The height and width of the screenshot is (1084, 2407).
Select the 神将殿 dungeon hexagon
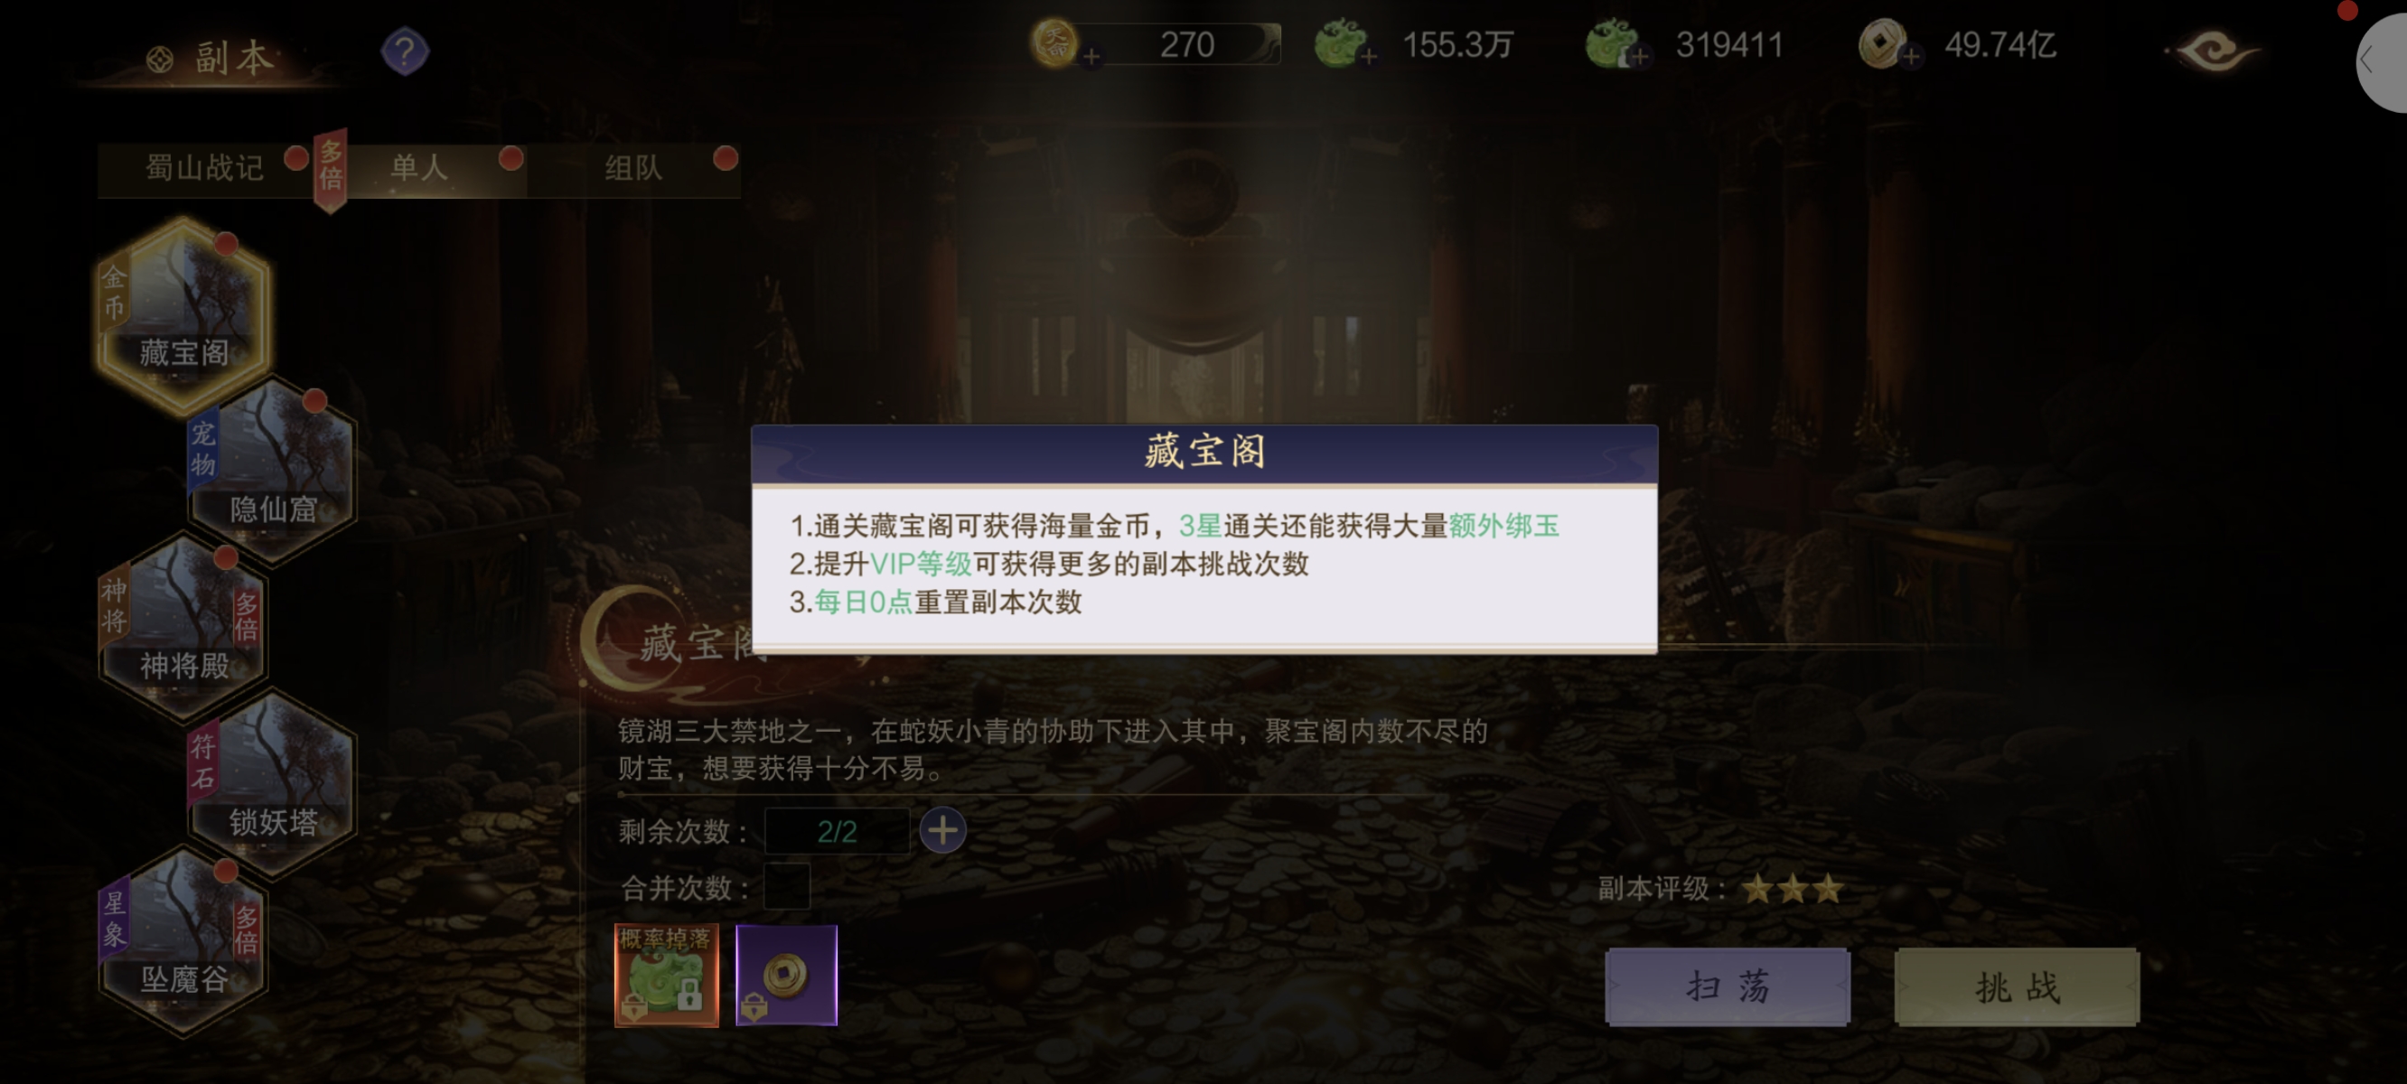[x=184, y=628]
